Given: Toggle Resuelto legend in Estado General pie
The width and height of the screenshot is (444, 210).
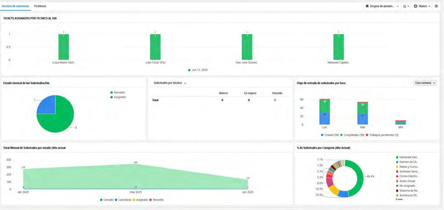Looking at the screenshot, I should pyautogui.click(x=118, y=93).
